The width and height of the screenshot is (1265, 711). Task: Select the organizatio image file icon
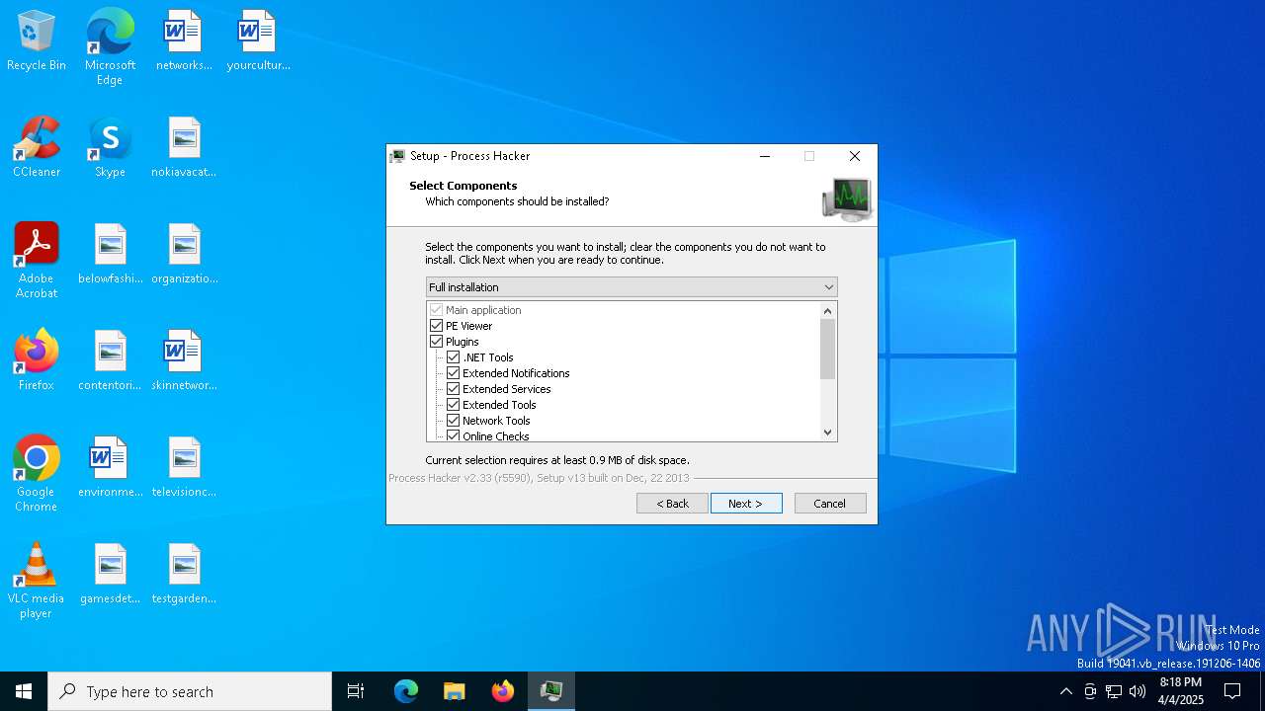[x=184, y=255]
